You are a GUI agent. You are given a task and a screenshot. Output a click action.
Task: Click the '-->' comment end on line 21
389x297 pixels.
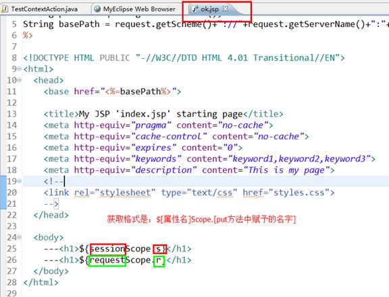(51, 204)
